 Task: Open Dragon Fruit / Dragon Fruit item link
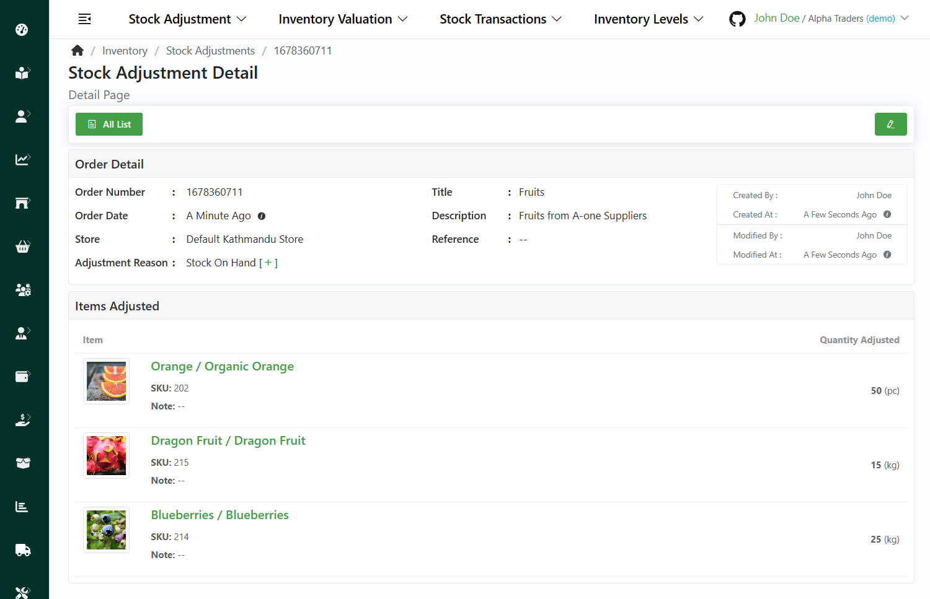point(228,440)
